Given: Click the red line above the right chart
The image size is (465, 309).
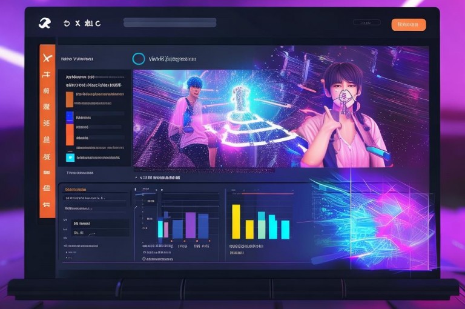Looking at the screenshot, I should tap(267, 193).
